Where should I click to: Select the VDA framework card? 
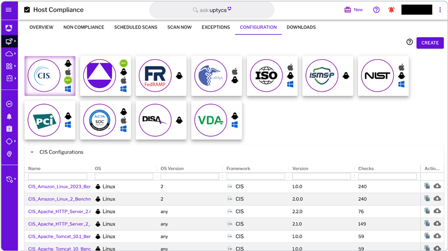(216, 120)
